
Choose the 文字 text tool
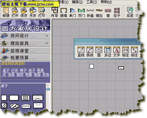point(116,52)
